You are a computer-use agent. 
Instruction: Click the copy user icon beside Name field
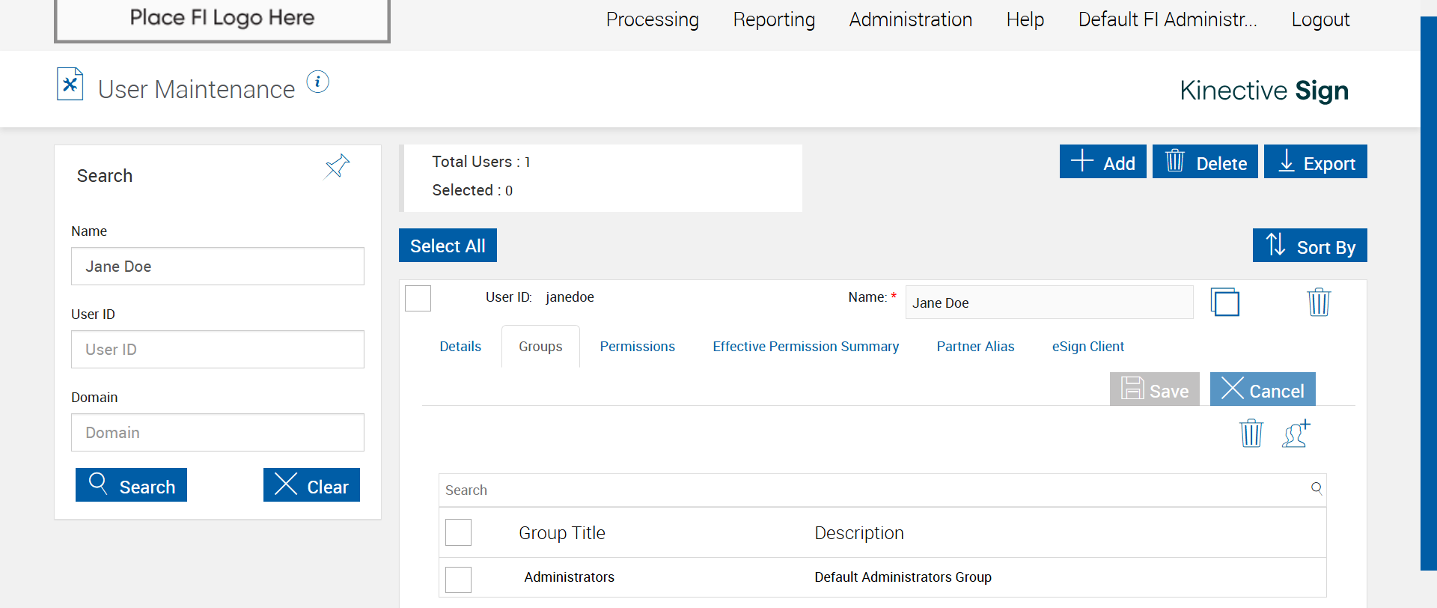click(1224, 302)
